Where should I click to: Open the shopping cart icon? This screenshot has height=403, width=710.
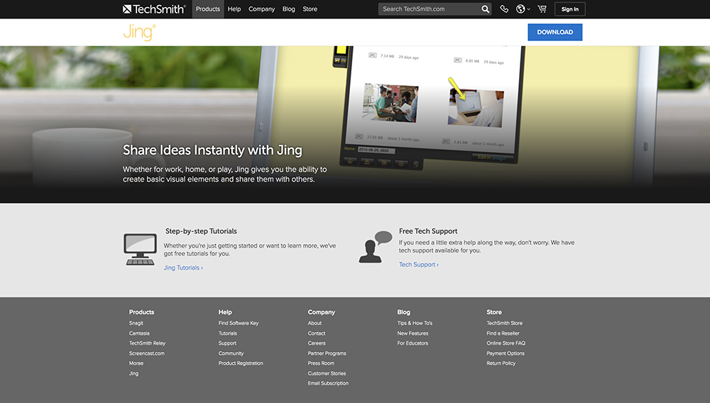tap(542, 9)
